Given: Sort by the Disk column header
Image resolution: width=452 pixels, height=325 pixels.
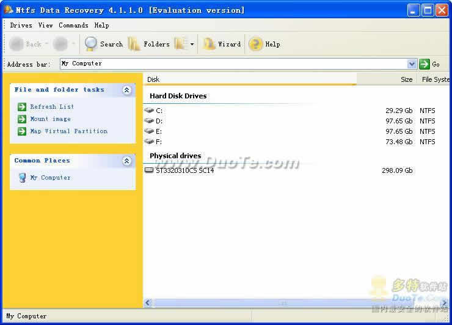Looking at the screenshot, I should (x=250, y=79).
